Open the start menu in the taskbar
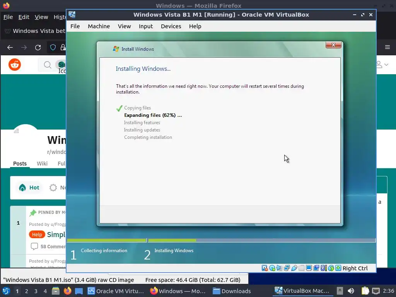Viewport: 396px width, 297px height. 6,291
